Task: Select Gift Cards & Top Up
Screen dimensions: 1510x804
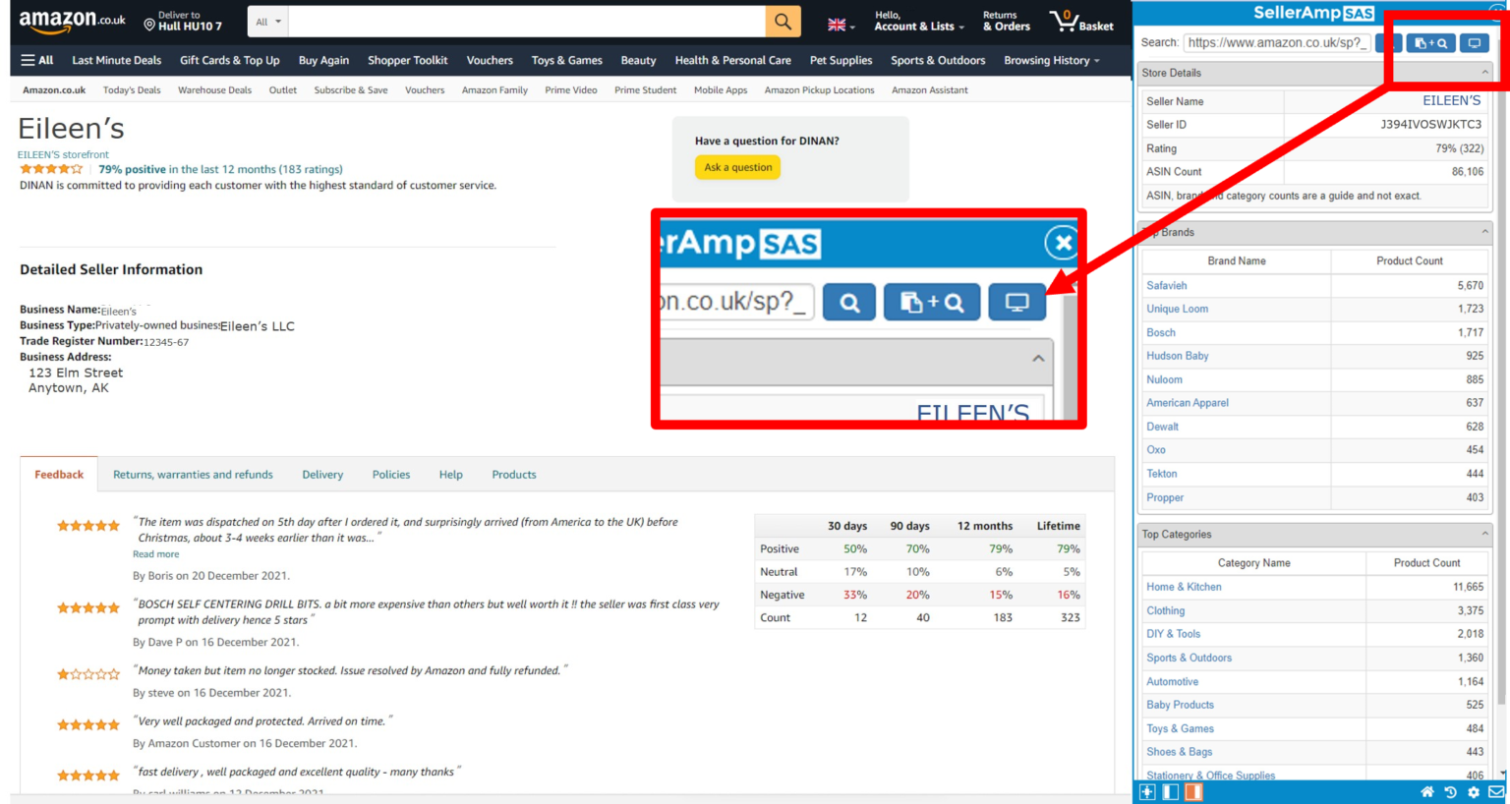Action: click(x=229, y=60)
